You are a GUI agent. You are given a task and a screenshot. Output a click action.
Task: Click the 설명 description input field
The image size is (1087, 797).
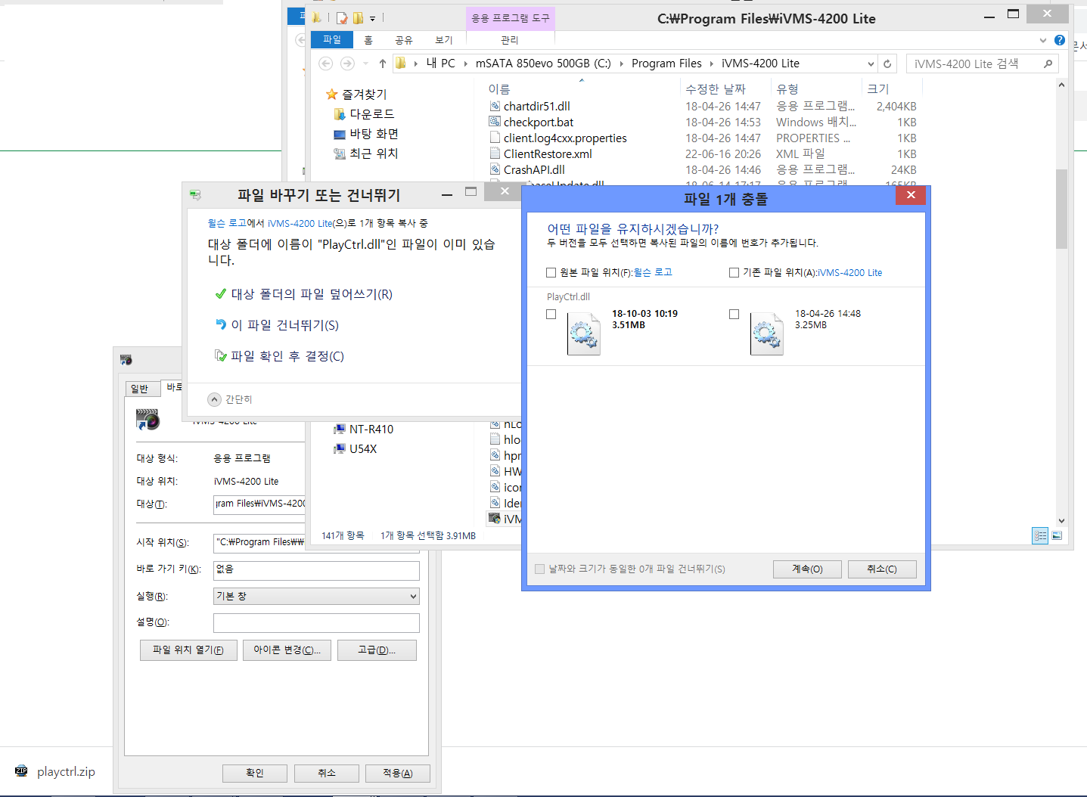(316, 622)
